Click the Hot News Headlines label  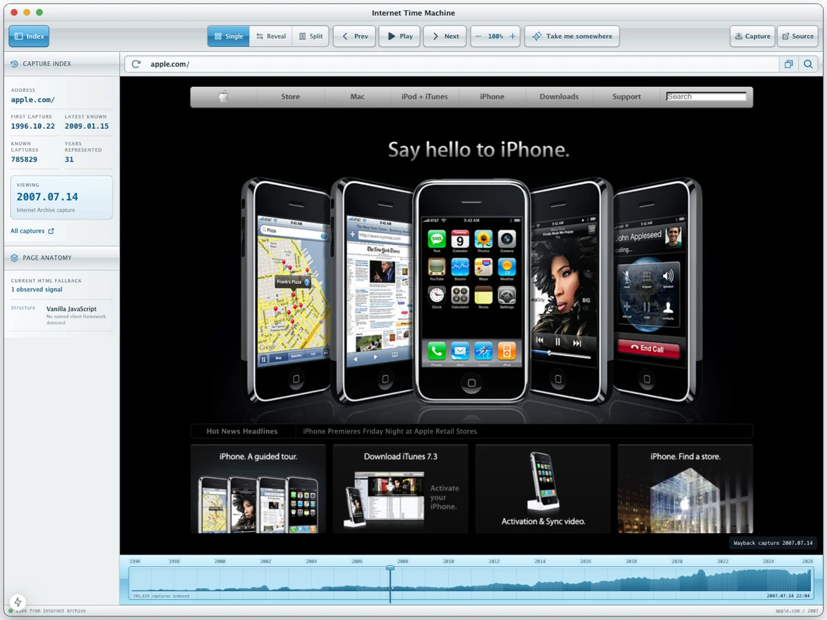coord(242,431)
